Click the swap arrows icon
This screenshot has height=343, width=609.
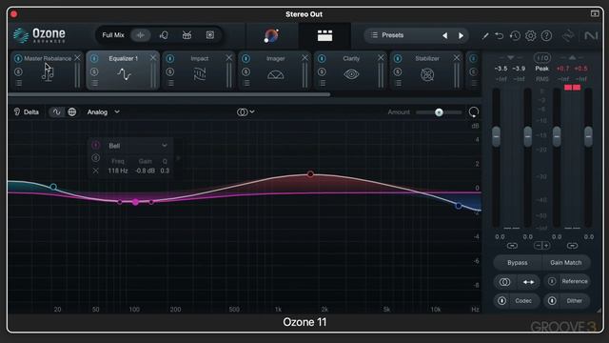528,282
